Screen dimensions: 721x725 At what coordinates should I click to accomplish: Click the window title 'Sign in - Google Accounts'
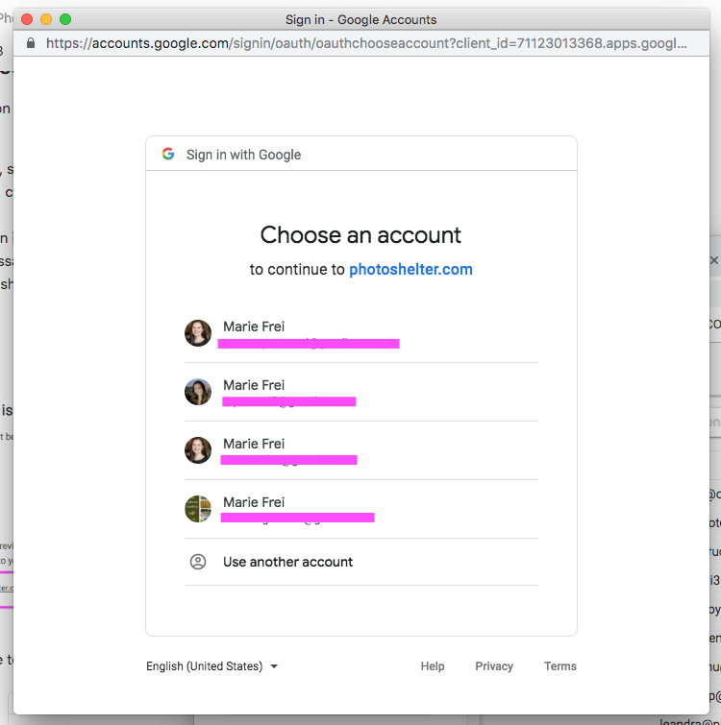click(360, 19)
